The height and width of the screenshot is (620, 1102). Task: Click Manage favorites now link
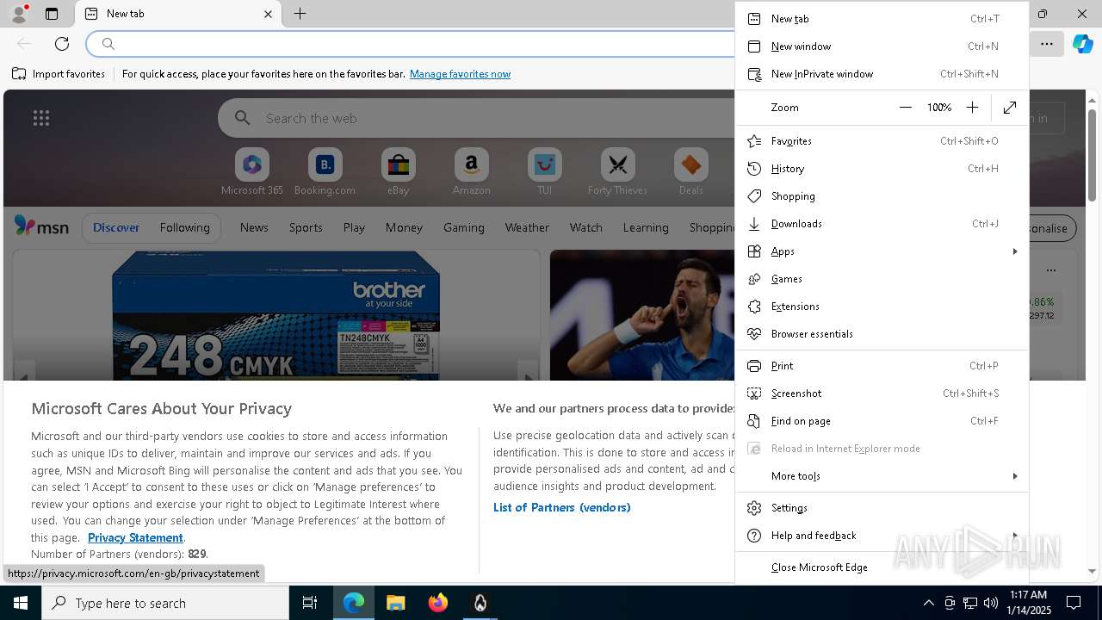[460, 74]
